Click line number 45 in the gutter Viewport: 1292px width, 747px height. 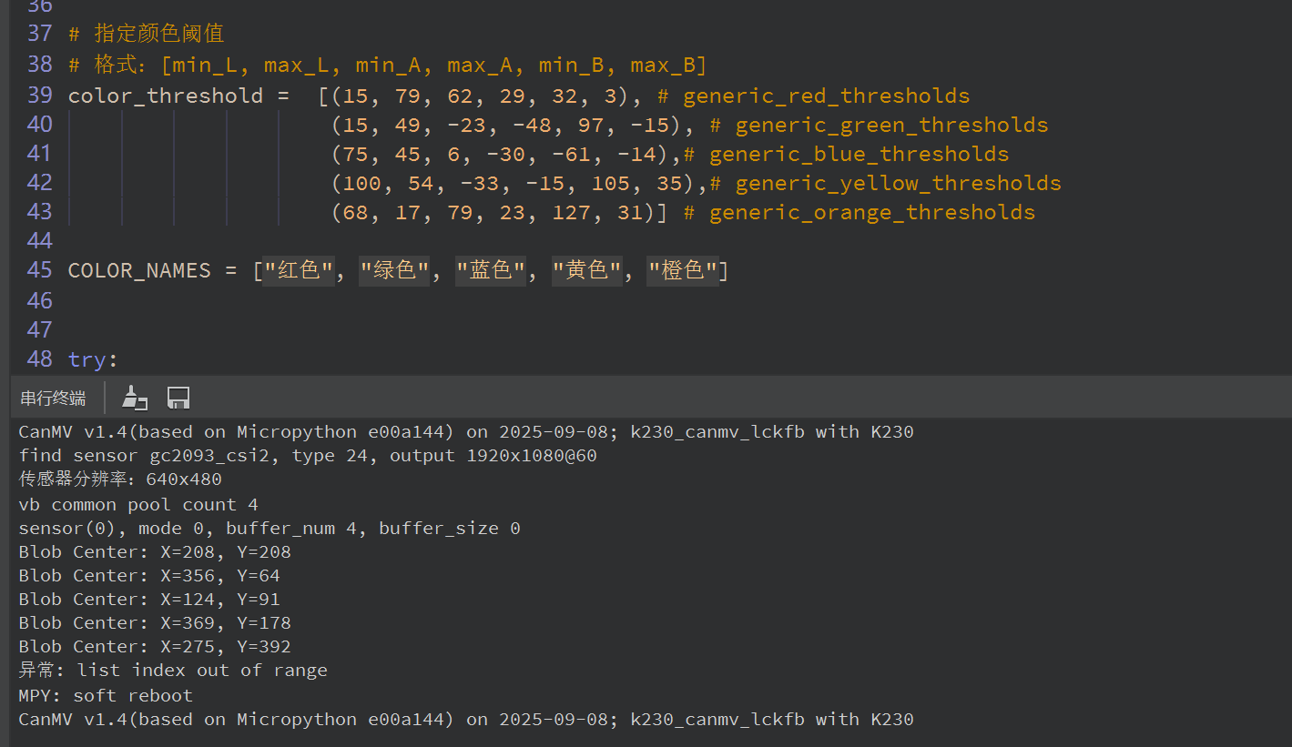pyautogui.click(x=40, y=270)
